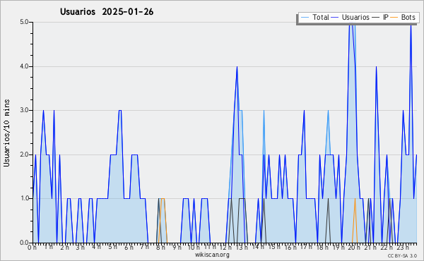Click the '10 h' x-axis label

(x=194, y=248)
